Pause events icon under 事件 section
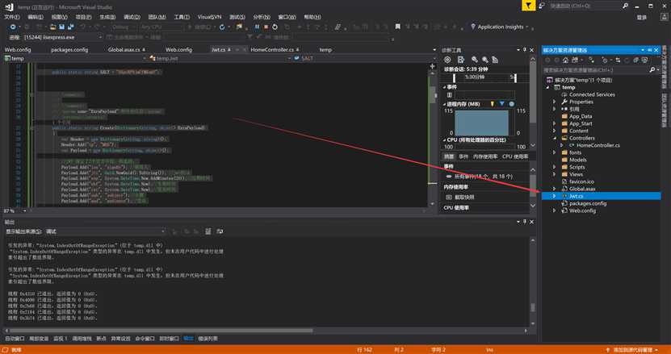This screenshot has width=671, height=354. point(449,95)
